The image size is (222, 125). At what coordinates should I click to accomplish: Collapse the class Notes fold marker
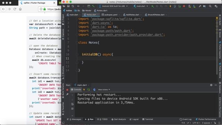[x=77, y=42]
